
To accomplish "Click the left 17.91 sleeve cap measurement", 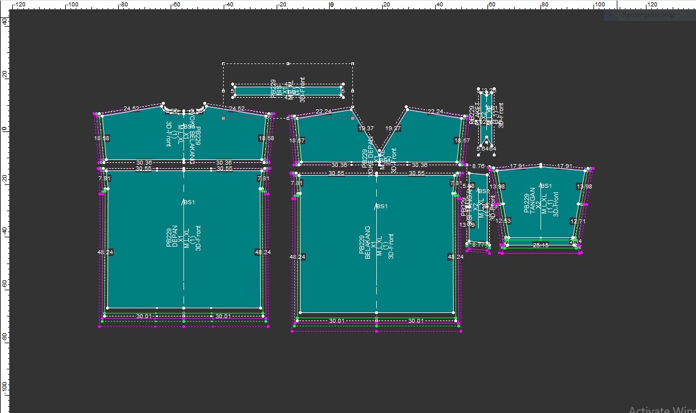I will coord(518,166).
